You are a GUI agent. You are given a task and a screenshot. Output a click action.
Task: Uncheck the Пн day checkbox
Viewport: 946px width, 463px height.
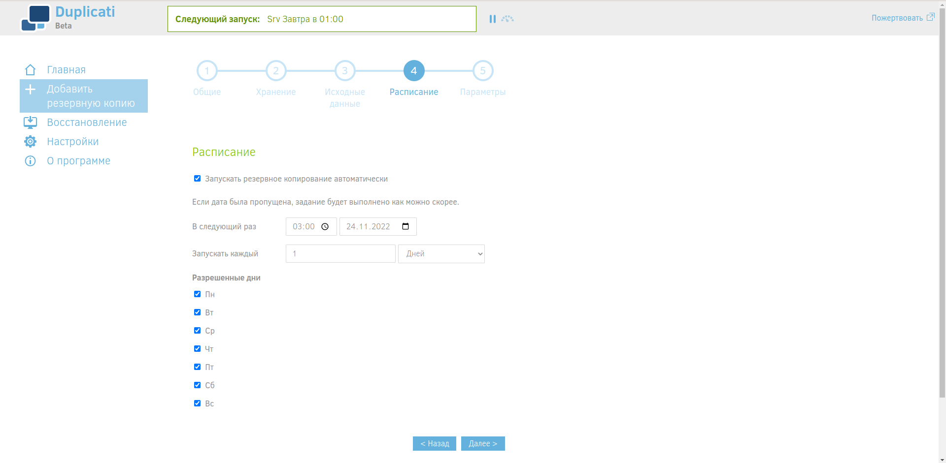197,294
